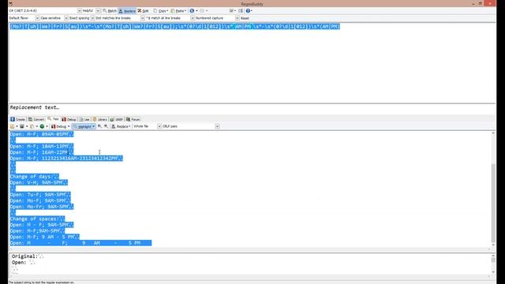Screen dimensions: 505x284
Task: Click the paste subject clipboard icon
Action: tap(32, 126)
